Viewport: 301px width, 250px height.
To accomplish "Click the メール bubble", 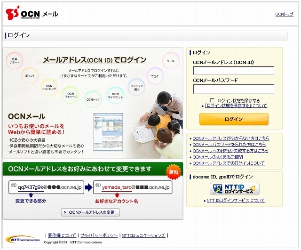I will (171, 61).
